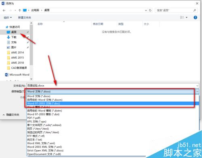Select Desktop in the navigation pane
Image resolution: width=202 pixels, height=158 pixels.
[x=15, y=32]
